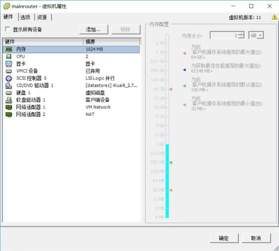
Task: Click the 1 GB scale label
Action: click(160, 144)
